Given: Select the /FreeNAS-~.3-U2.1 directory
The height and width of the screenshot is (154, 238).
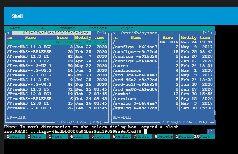Looking at the screenshot, I should pyautogui.click(x=57, y=66).
